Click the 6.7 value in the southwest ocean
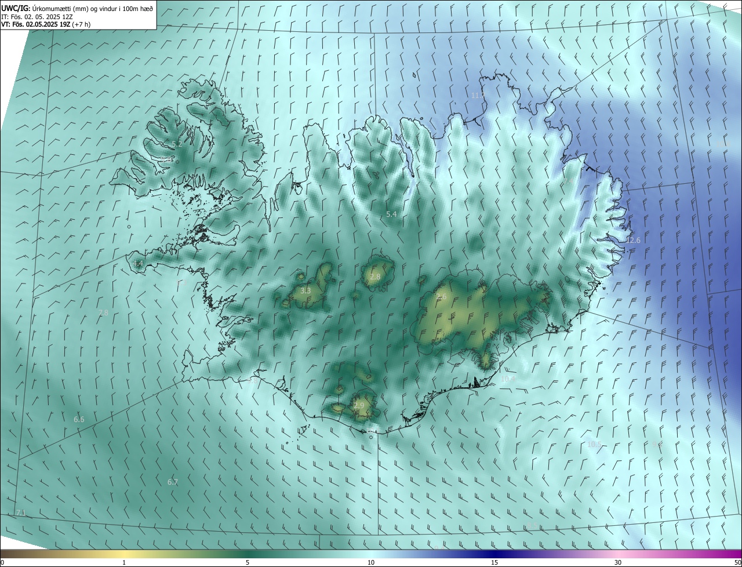This screenshot has height=567, width=742. click(x=173, y=482)
